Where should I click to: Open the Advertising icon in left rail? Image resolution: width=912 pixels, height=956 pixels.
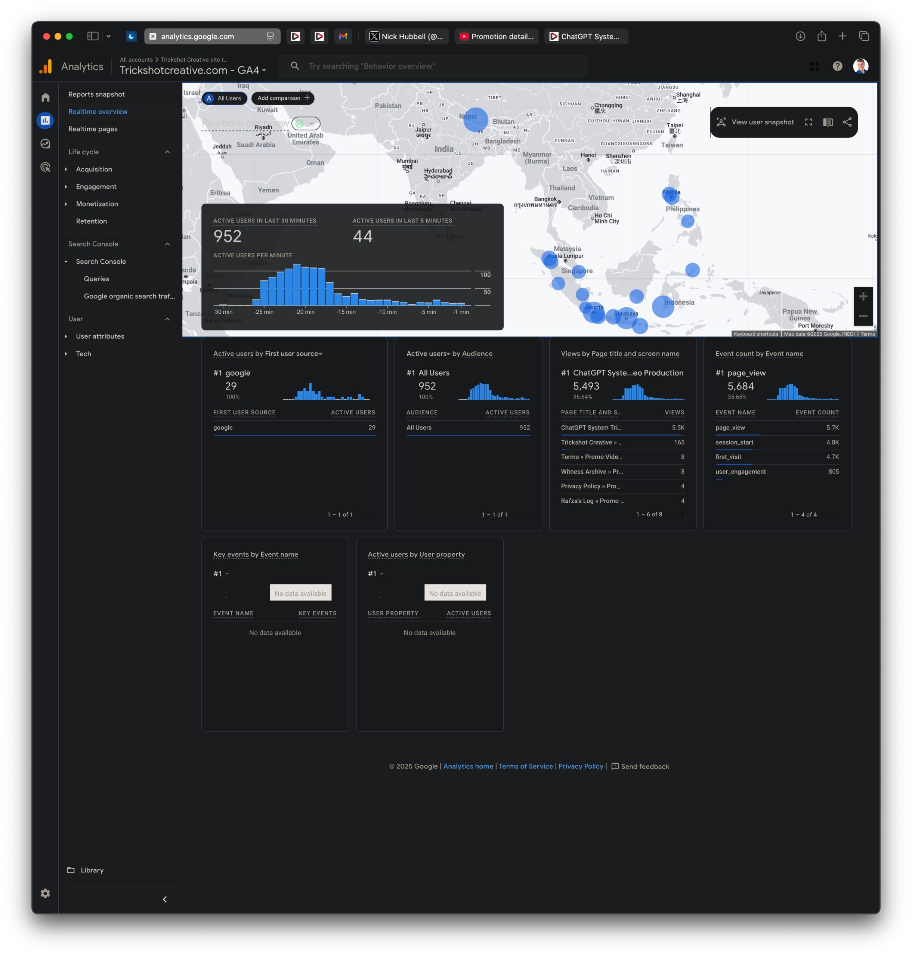coord(45,167)
